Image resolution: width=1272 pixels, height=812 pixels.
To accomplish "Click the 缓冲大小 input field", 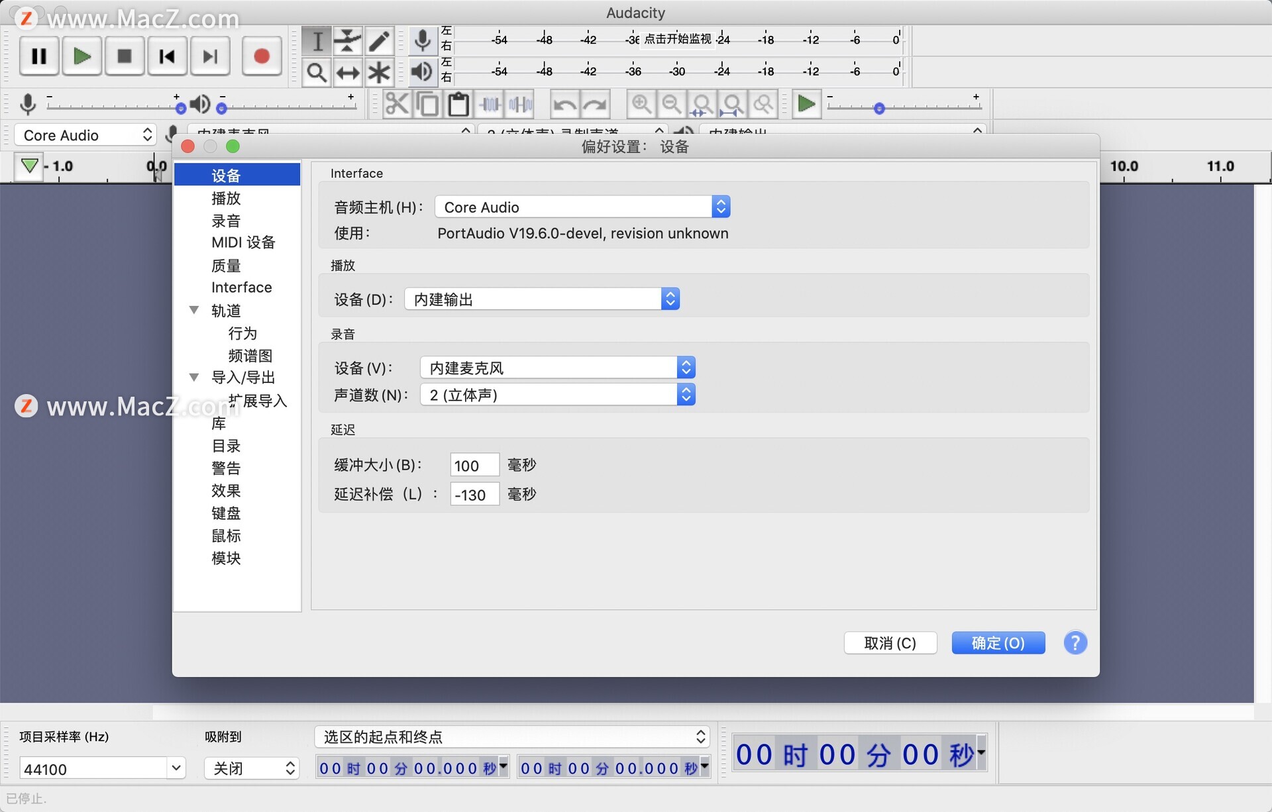I will (474, 466).
